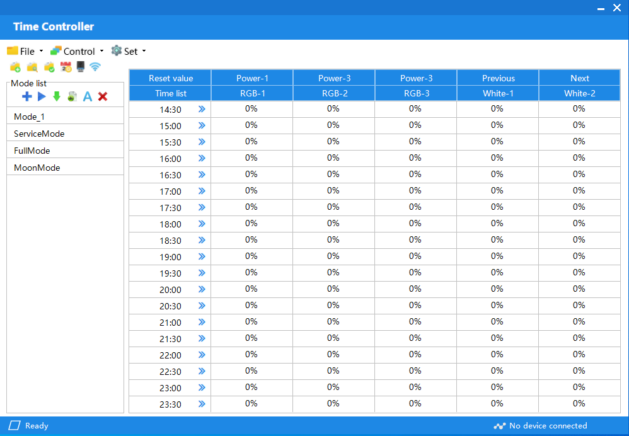The image size is (629, 436).
Task: Click the 23:00 time entry
Action: click(171, 388)
